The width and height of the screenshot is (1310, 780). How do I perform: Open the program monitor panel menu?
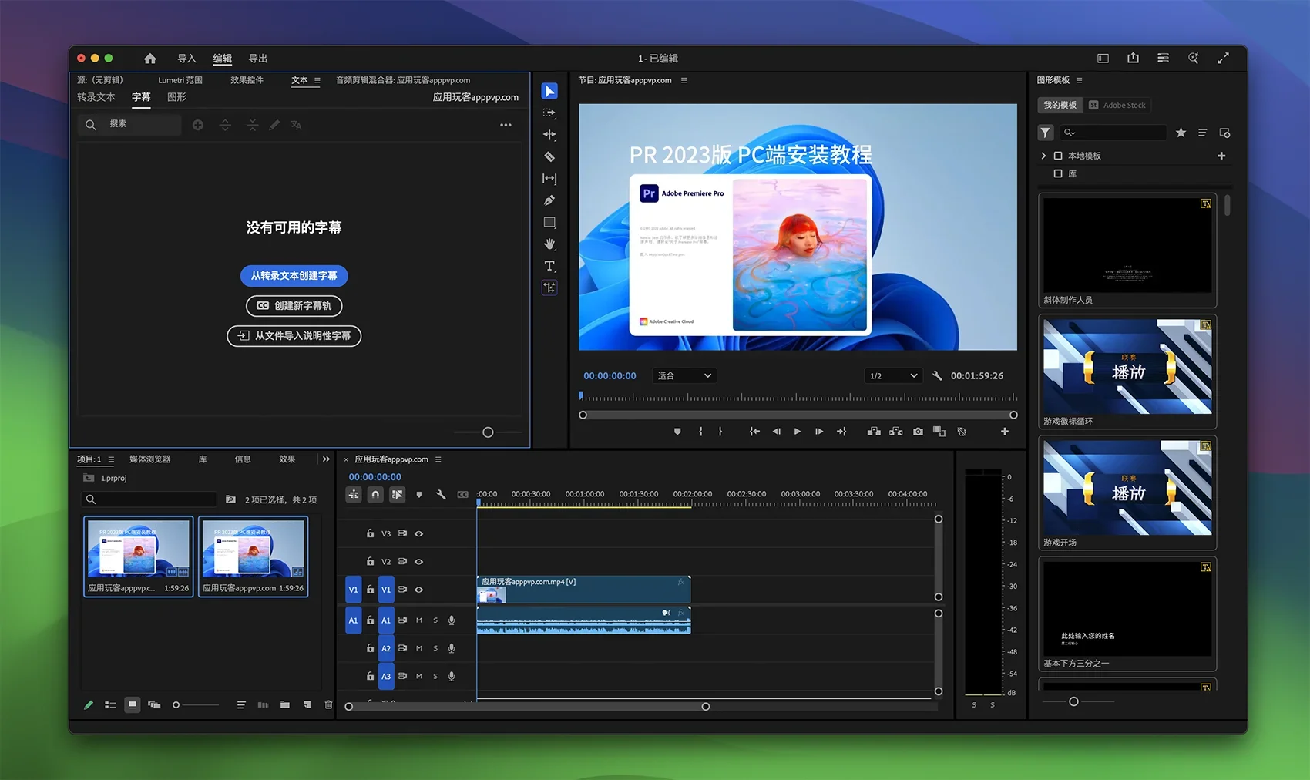(684, 80)
